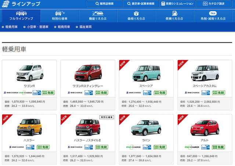Screen dimensions: 235x166
Task: Click the 免税 badge on ワゴンR card
Action: point(48,93)
